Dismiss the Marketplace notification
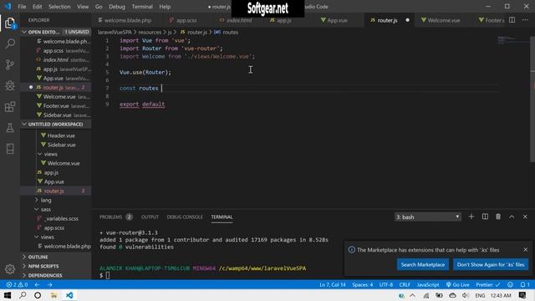 click(526, 250)
